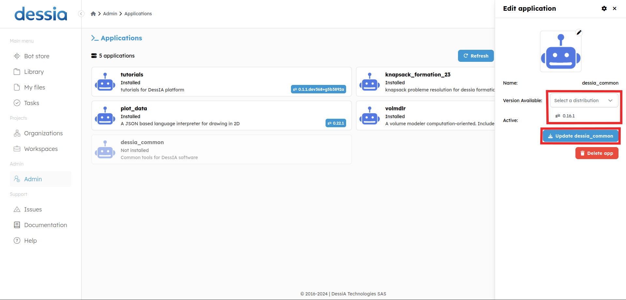Click the volmdlr robot icon

point(370,116)
